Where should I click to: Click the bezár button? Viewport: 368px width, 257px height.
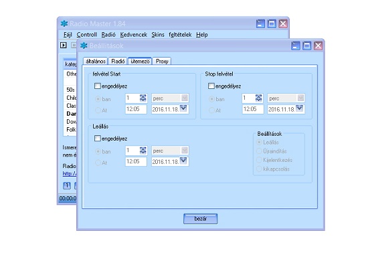[x=201, y=219]
